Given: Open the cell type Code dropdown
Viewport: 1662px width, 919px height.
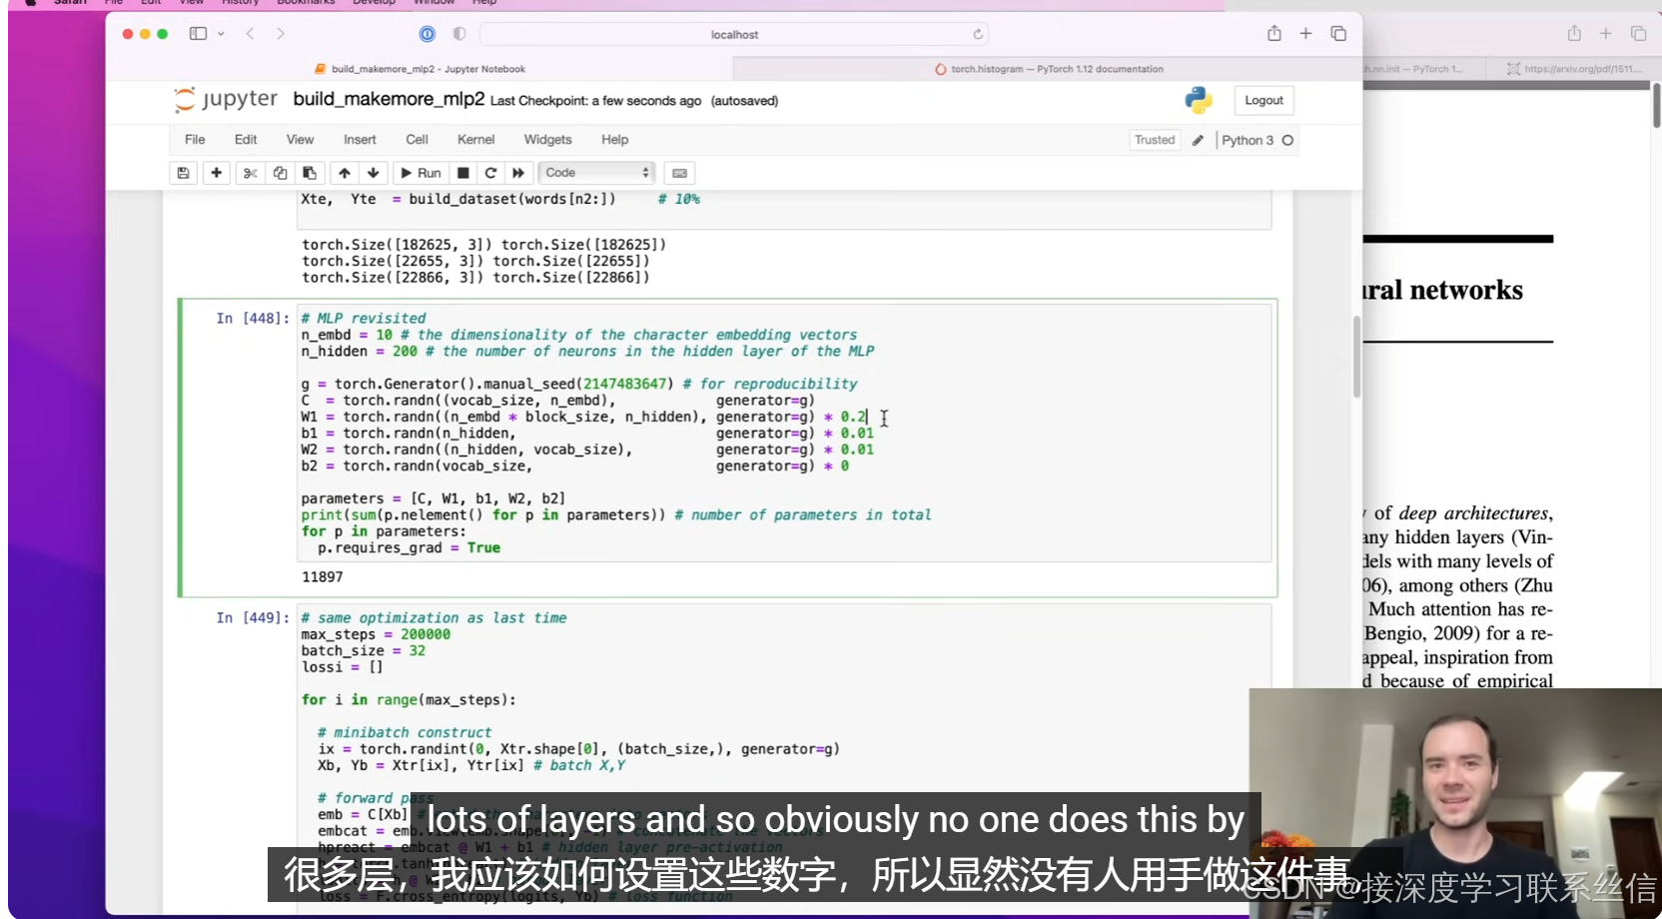Looking at the screenshot, I should click(x=596, y=173).
